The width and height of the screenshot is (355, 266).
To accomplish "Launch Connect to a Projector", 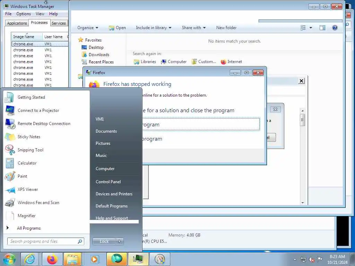I will [x=38, y=110].
